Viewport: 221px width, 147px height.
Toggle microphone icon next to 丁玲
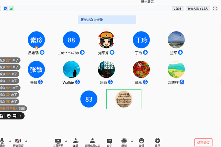click(x=146, y=53)
